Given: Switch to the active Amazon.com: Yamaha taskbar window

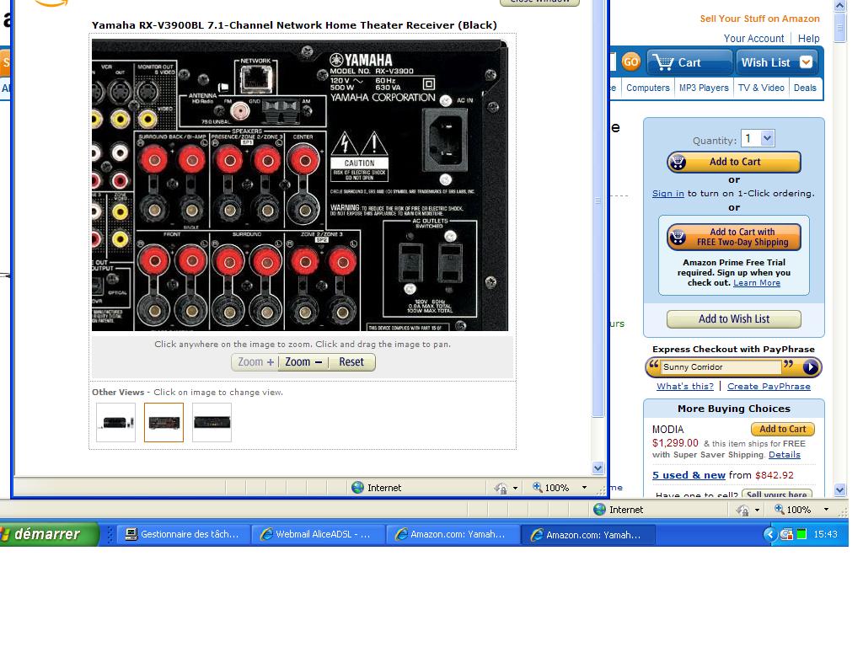Looking at the screenshot, I should click(587, 534).
